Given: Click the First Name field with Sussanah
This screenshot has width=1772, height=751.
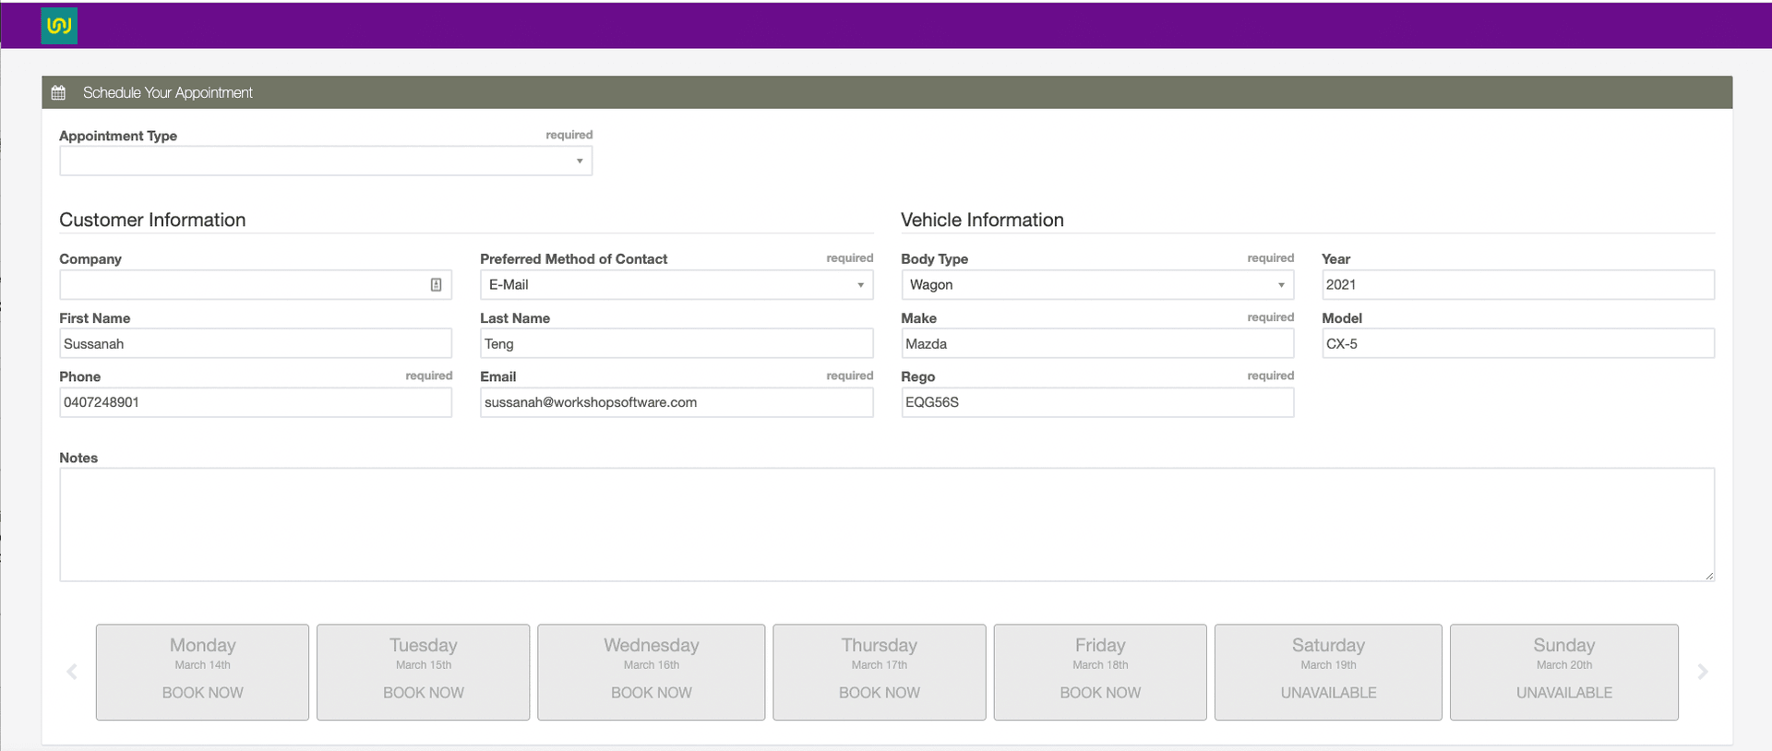Looking at the screenshot, I should click(x=256, y=343).
